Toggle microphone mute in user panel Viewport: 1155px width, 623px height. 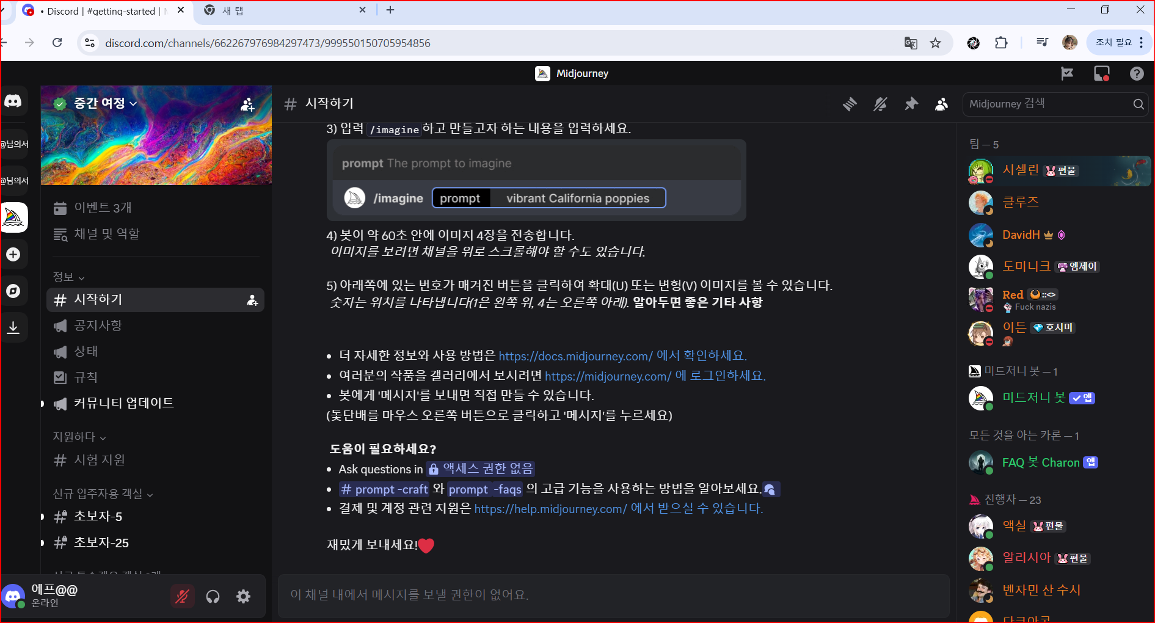click(182, 596)
